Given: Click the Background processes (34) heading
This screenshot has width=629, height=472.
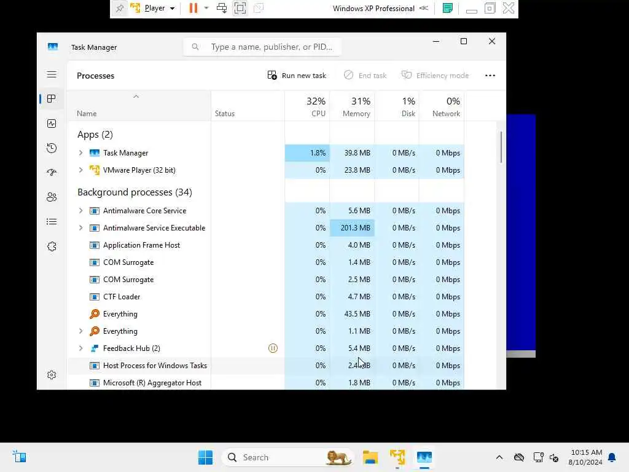Looking at the screenshot, I should [x=135, y=192].
